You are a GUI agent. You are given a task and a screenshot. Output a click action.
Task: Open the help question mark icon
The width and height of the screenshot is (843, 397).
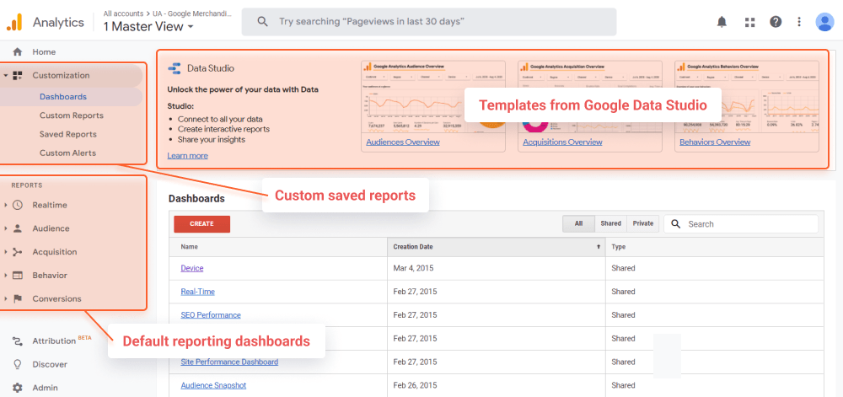tap(776, 21)
